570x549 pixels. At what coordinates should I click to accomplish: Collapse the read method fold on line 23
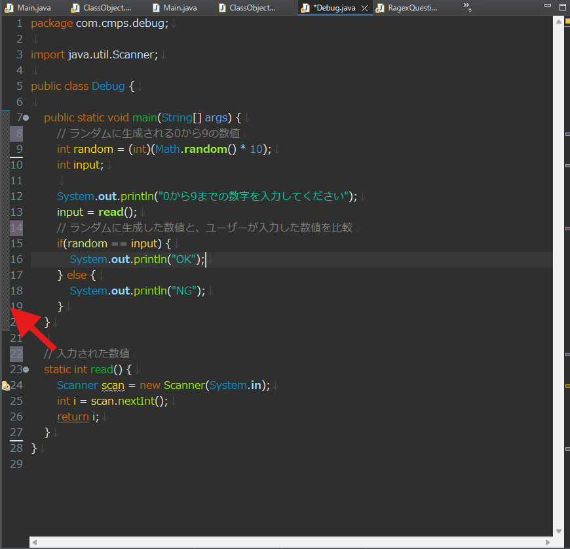26,370
